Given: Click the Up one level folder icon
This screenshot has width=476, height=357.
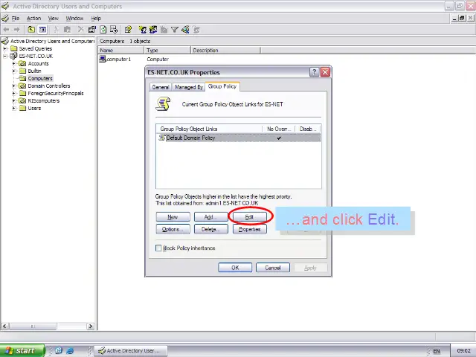Looking at the screenshot, I should [x=31, y=30].
